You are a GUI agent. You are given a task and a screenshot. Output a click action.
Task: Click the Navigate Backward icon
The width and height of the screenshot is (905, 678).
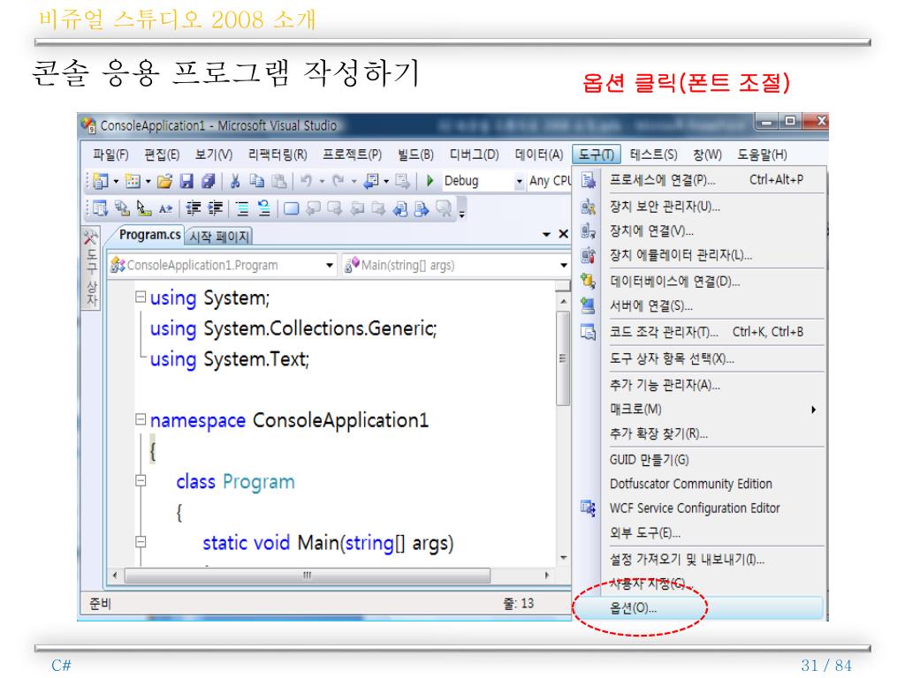371,181
